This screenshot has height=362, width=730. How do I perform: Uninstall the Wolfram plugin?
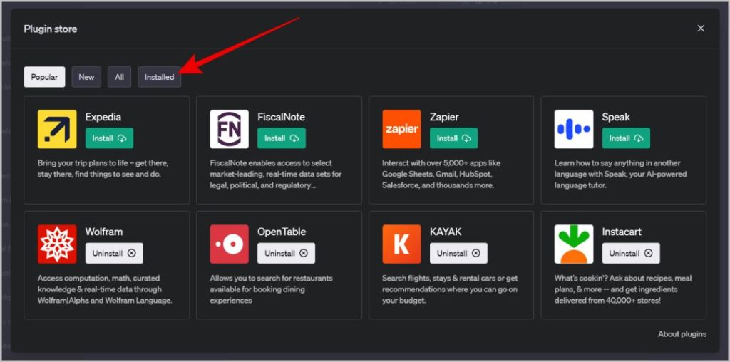[x=114, y=254]
